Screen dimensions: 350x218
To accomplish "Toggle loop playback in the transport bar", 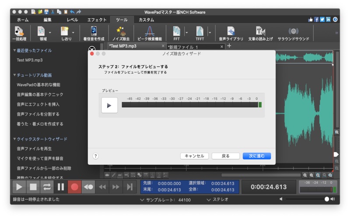I will (x=47, y=187).
